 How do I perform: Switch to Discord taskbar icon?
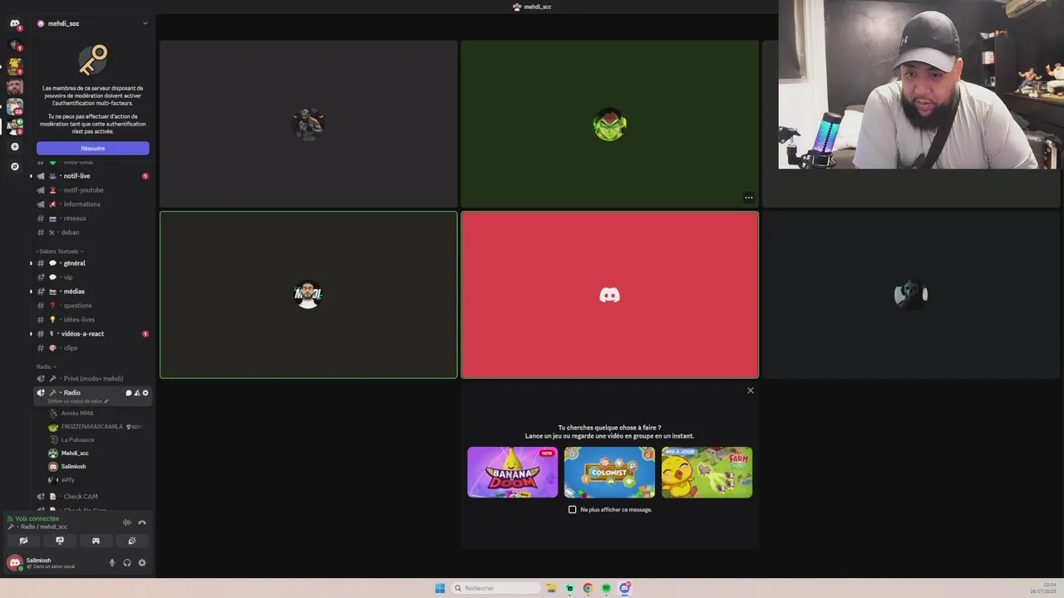(624, 588)
